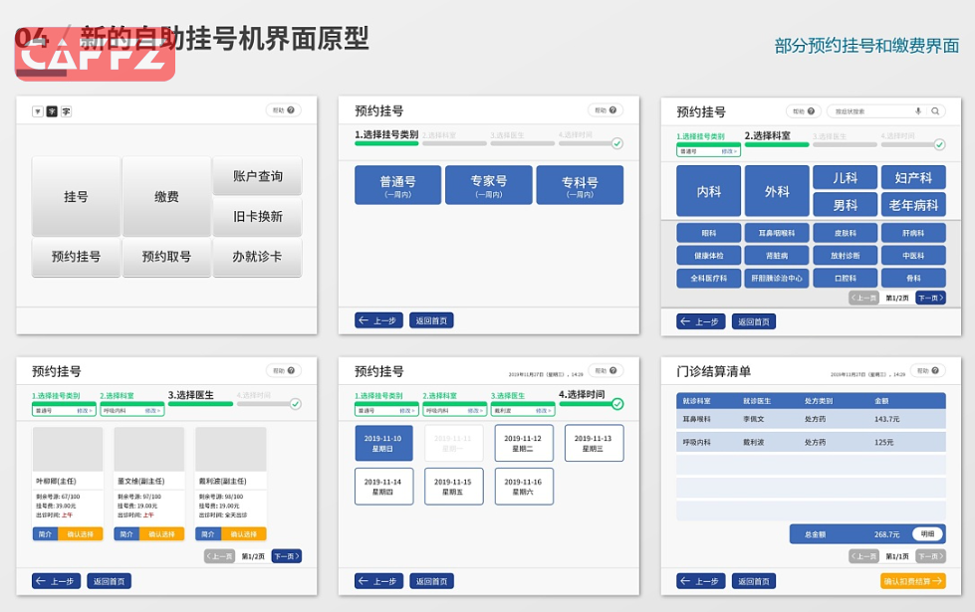The height and width of the screenshot is (612, 975).
Task: Click the microphone icon in the symptom search bar
Action: [917, 111]
